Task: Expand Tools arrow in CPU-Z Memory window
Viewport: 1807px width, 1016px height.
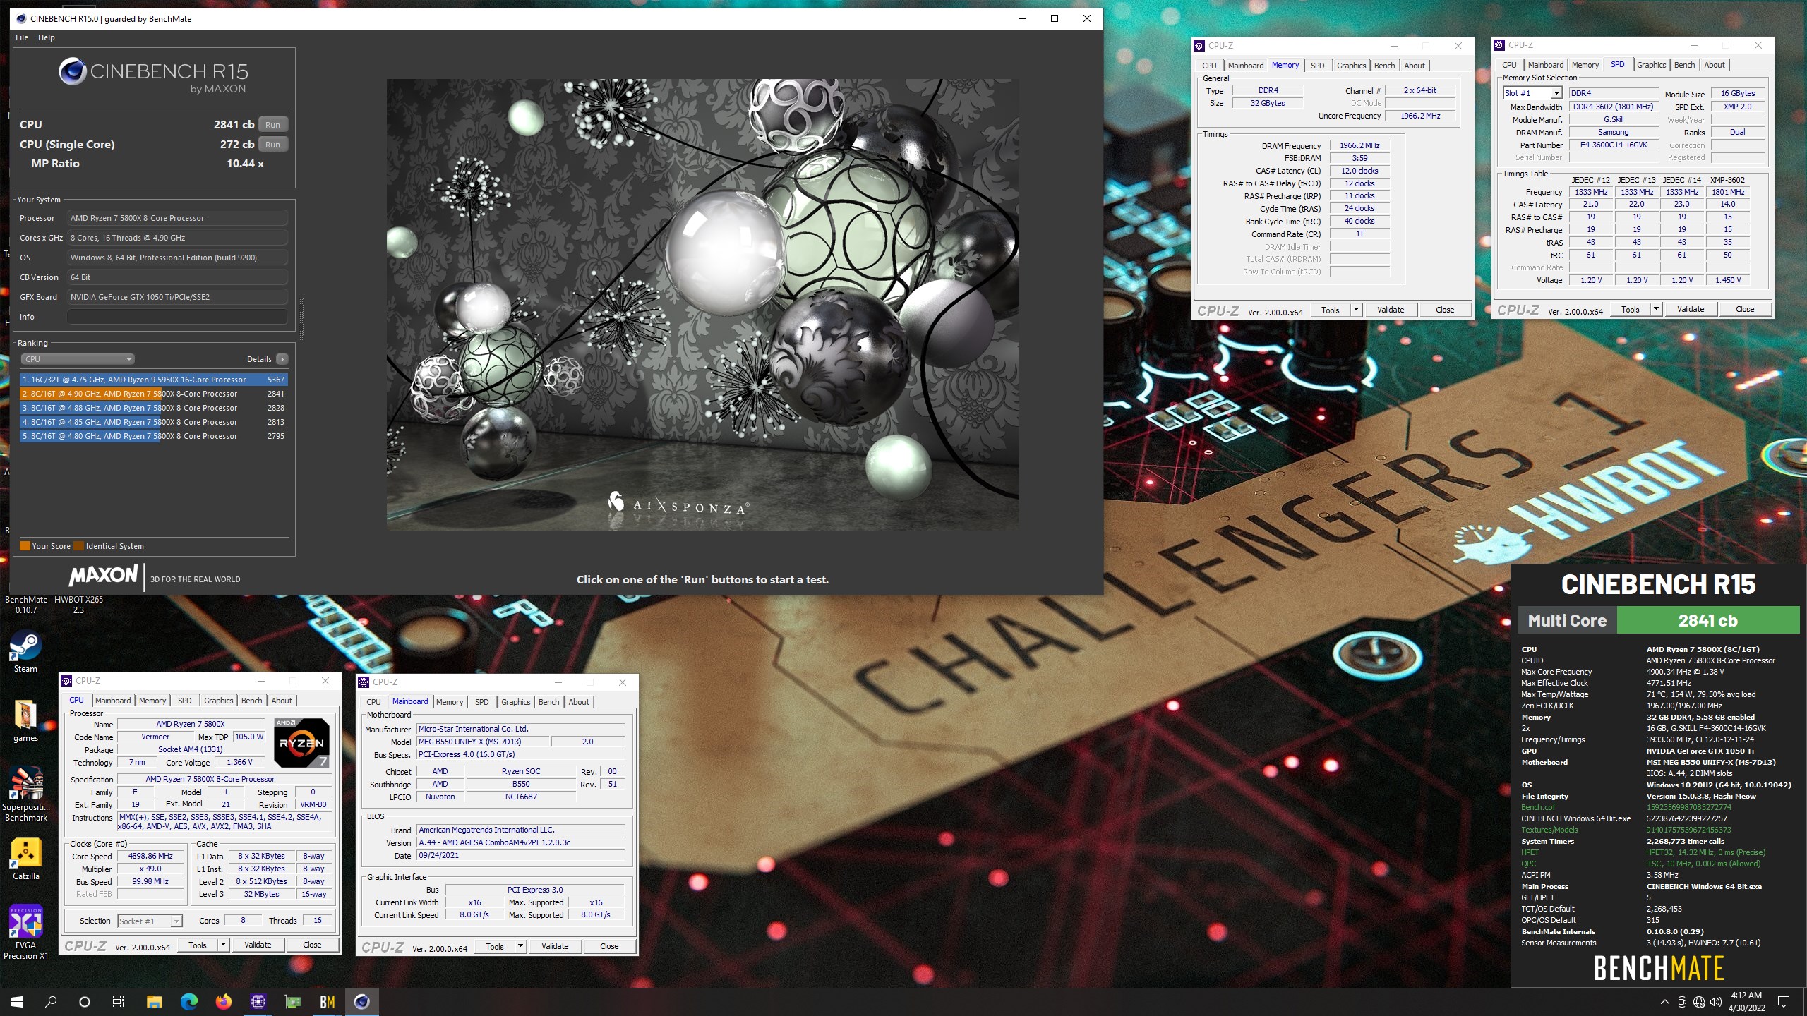Action: [x=1356, y=310]
